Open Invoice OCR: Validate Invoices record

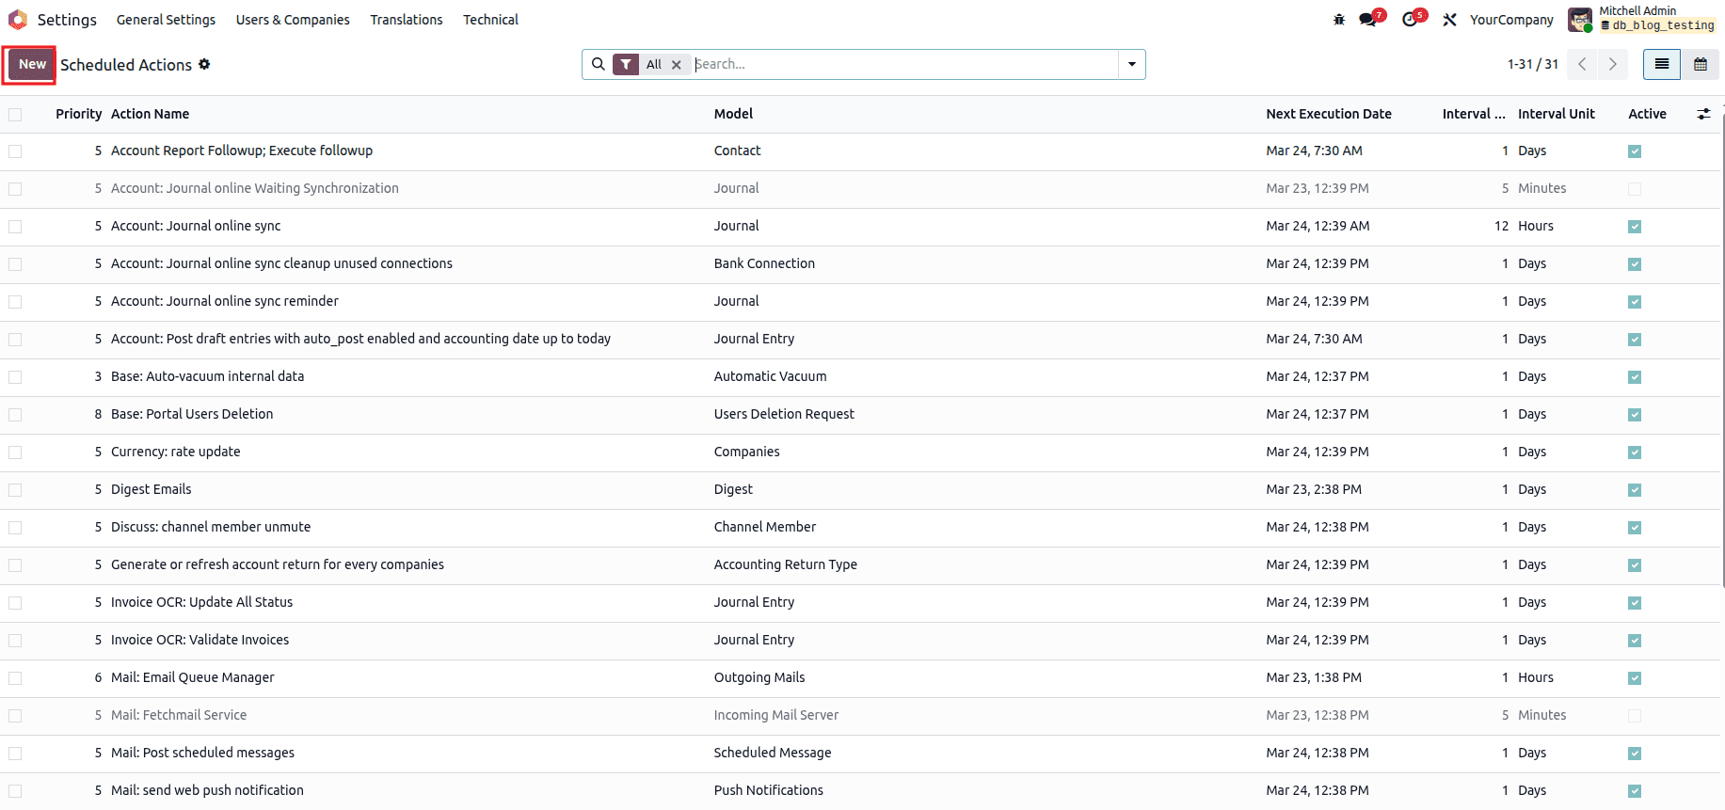(200, 640)
